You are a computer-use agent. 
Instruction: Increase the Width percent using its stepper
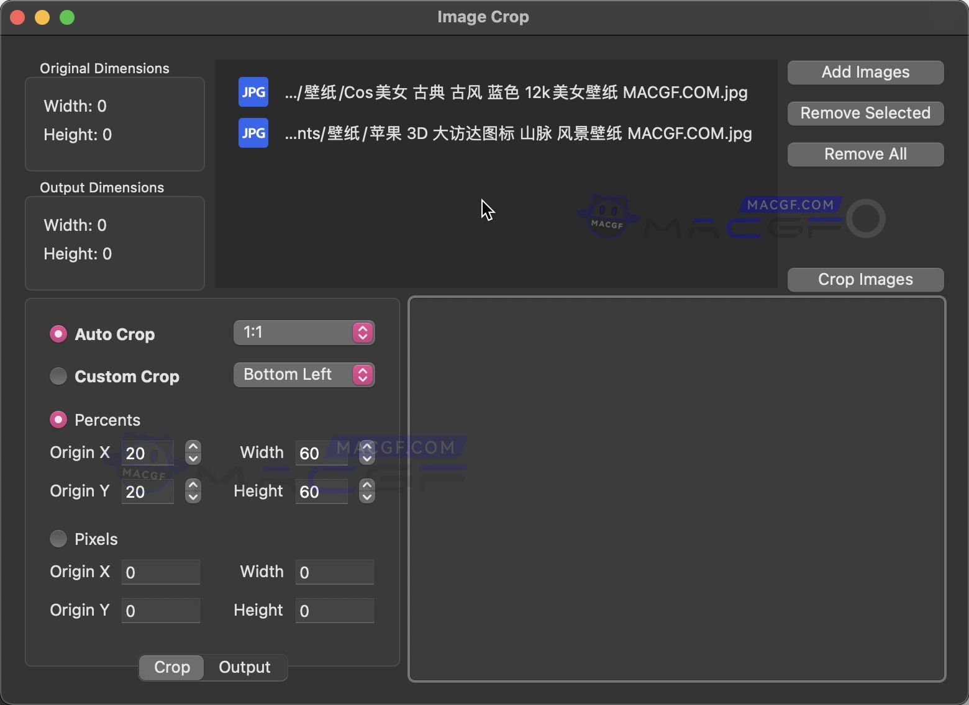(366, 447)
